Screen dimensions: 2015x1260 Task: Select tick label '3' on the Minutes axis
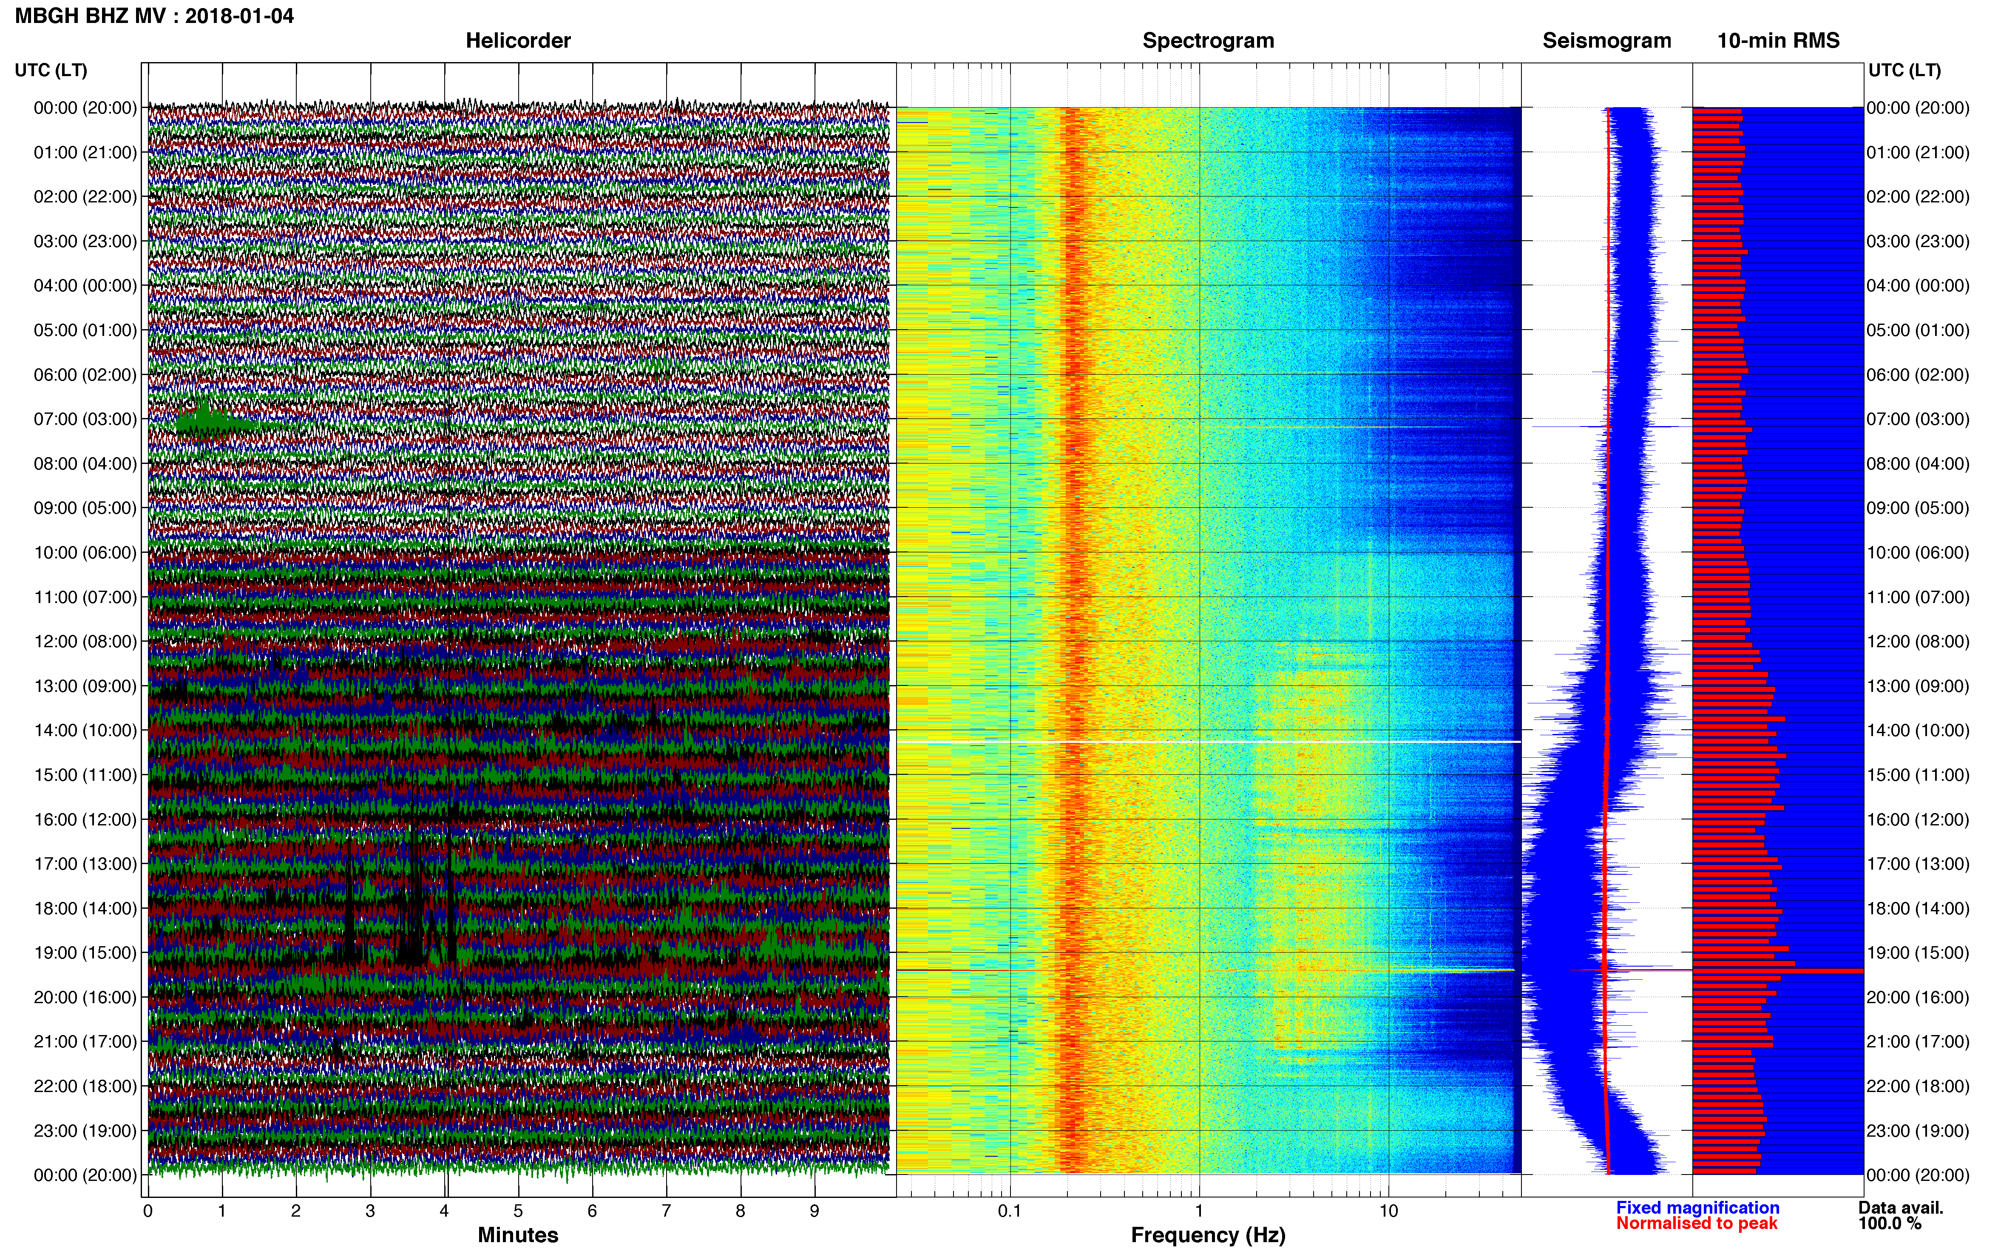370,1212
